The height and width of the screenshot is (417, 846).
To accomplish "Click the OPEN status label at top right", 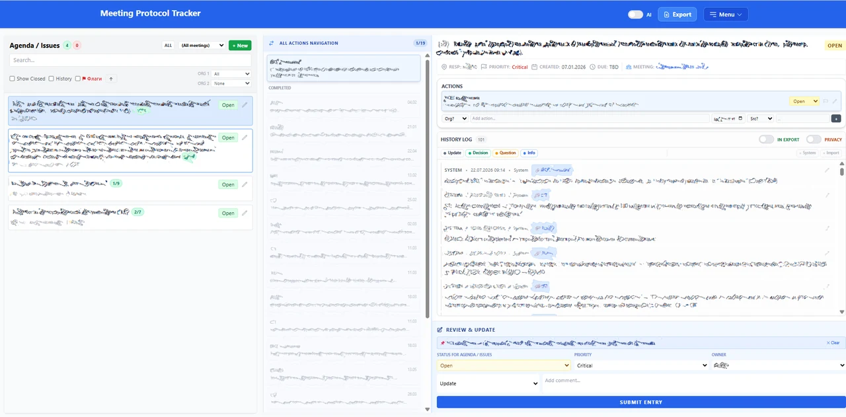I will [835, 46].
